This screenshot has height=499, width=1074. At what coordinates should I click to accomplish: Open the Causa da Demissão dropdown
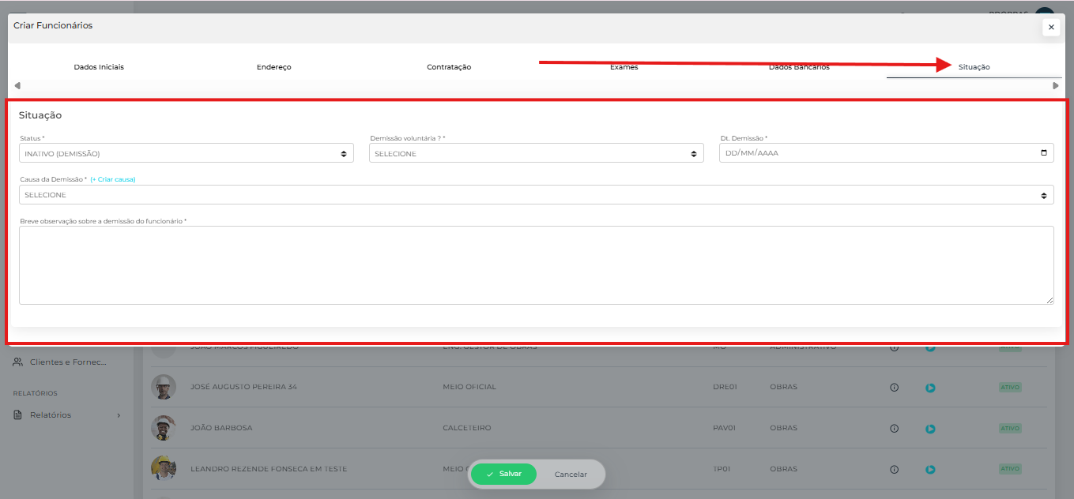pyautogui.click(x=536, y=195)
